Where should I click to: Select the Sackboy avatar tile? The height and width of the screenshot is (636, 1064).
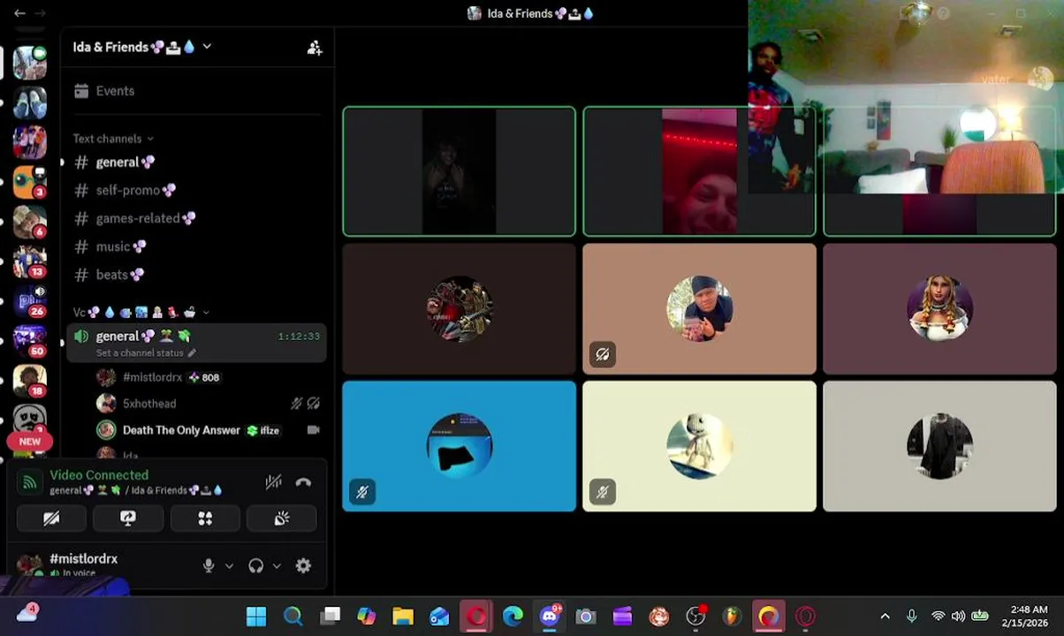tap(699, 446)
